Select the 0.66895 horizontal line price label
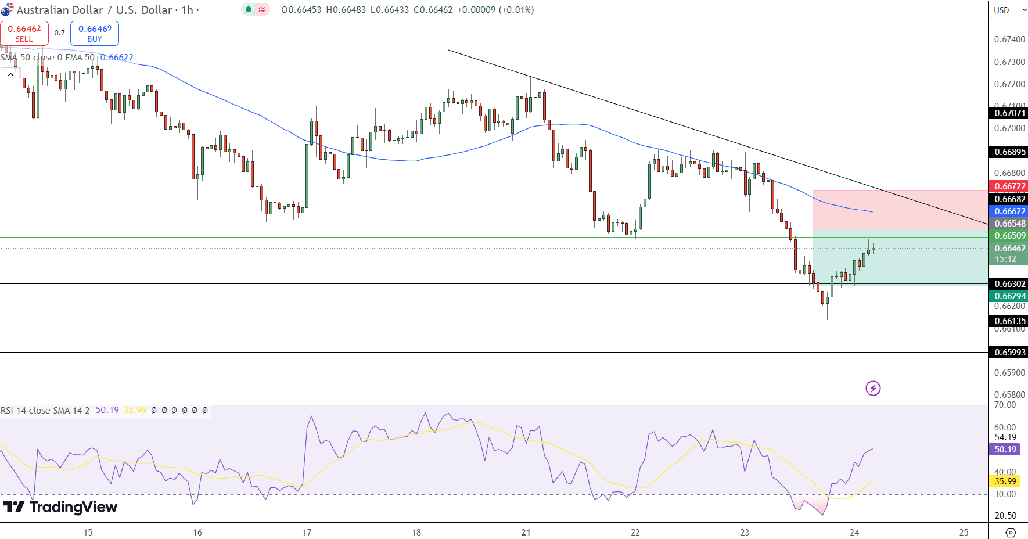Viewport: 1028px width, 539px height. (1009, 152)
